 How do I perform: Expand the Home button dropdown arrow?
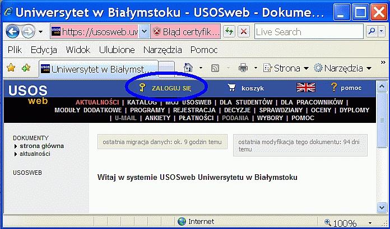pos(201,68)
